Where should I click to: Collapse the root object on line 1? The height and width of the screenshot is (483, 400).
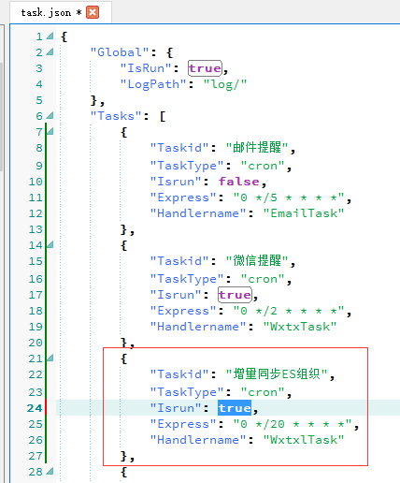coord(50,36)
